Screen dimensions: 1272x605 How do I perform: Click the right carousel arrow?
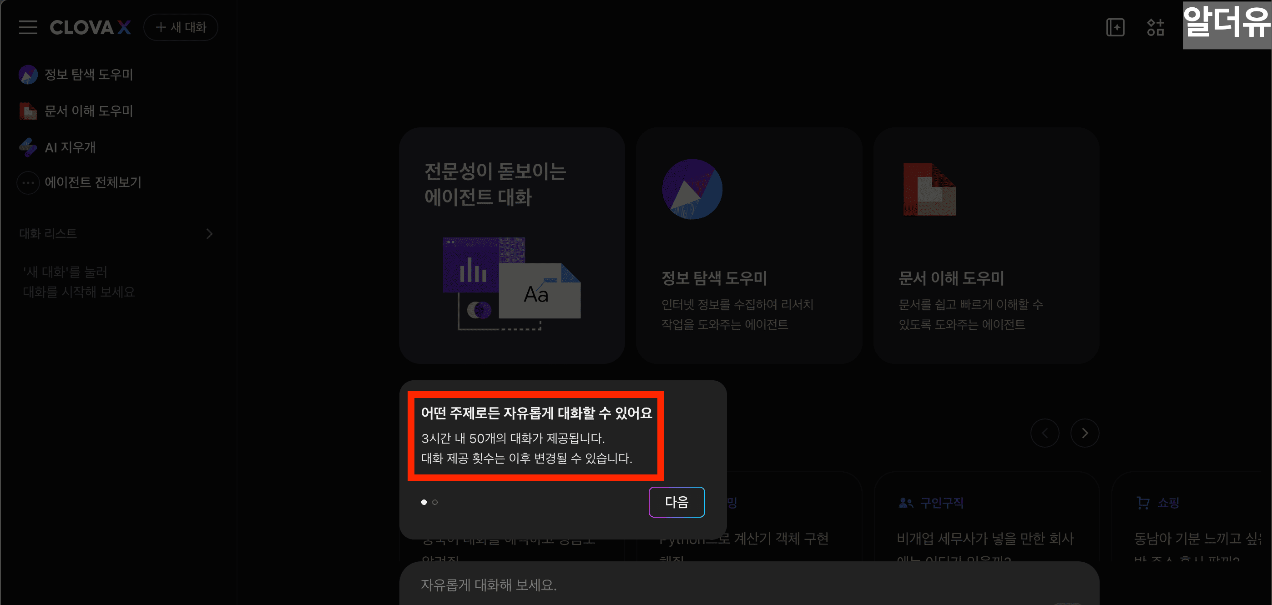coord(1085,433)
